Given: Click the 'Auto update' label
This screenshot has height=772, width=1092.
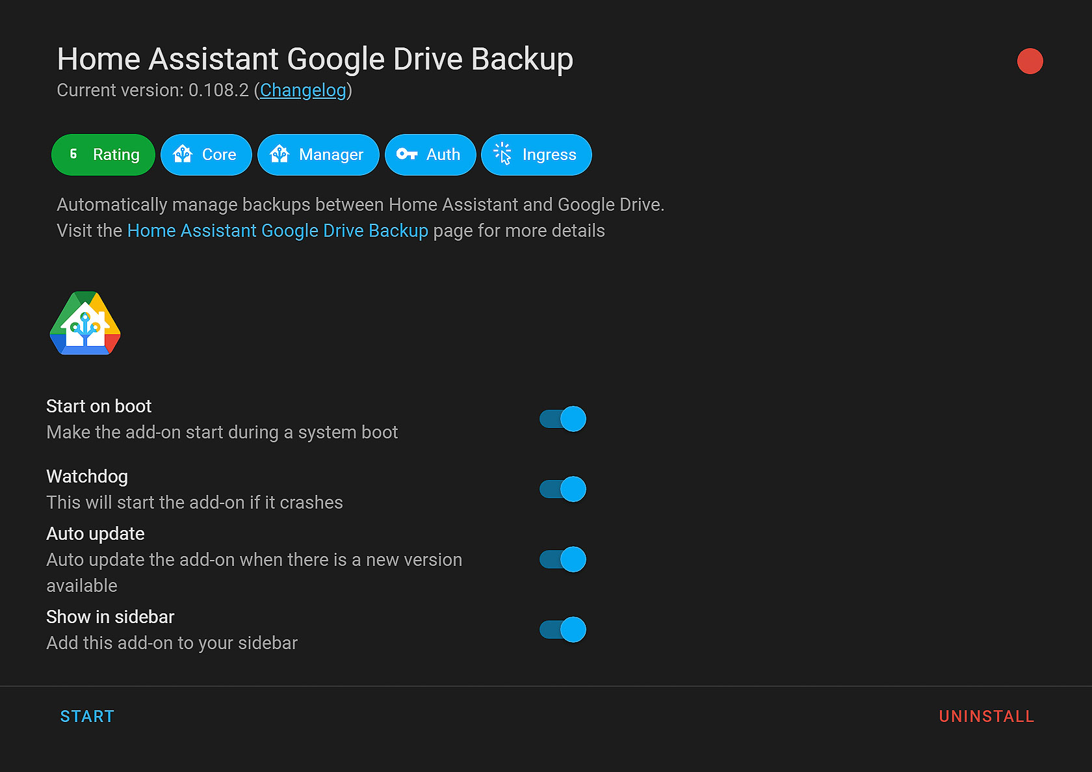Looking at the screenshot, I should point(96,534).
